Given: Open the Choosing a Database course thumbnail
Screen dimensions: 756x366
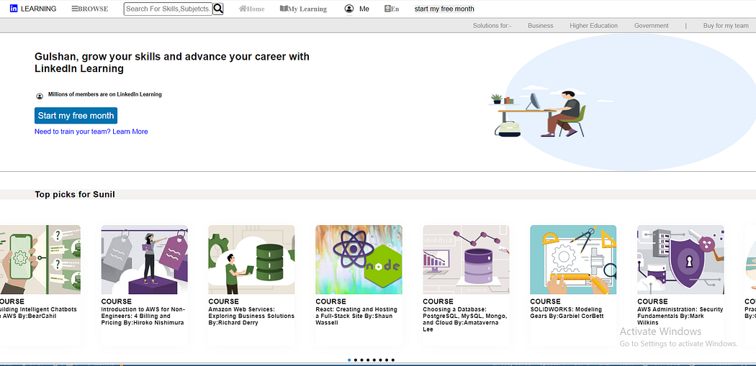Looking at the screenshot, I should pos(467,260).
